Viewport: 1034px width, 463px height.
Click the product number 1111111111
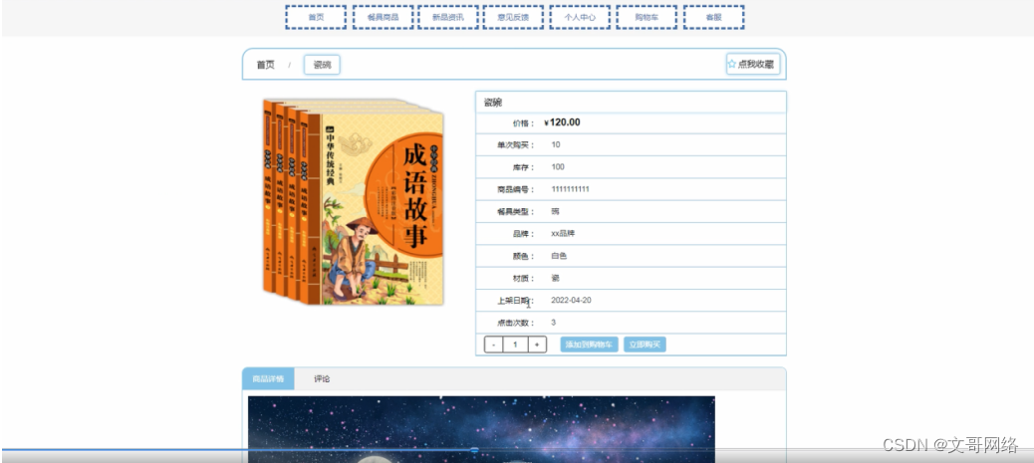tap(571, 189)
